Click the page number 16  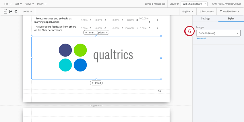tap(160, 91)
